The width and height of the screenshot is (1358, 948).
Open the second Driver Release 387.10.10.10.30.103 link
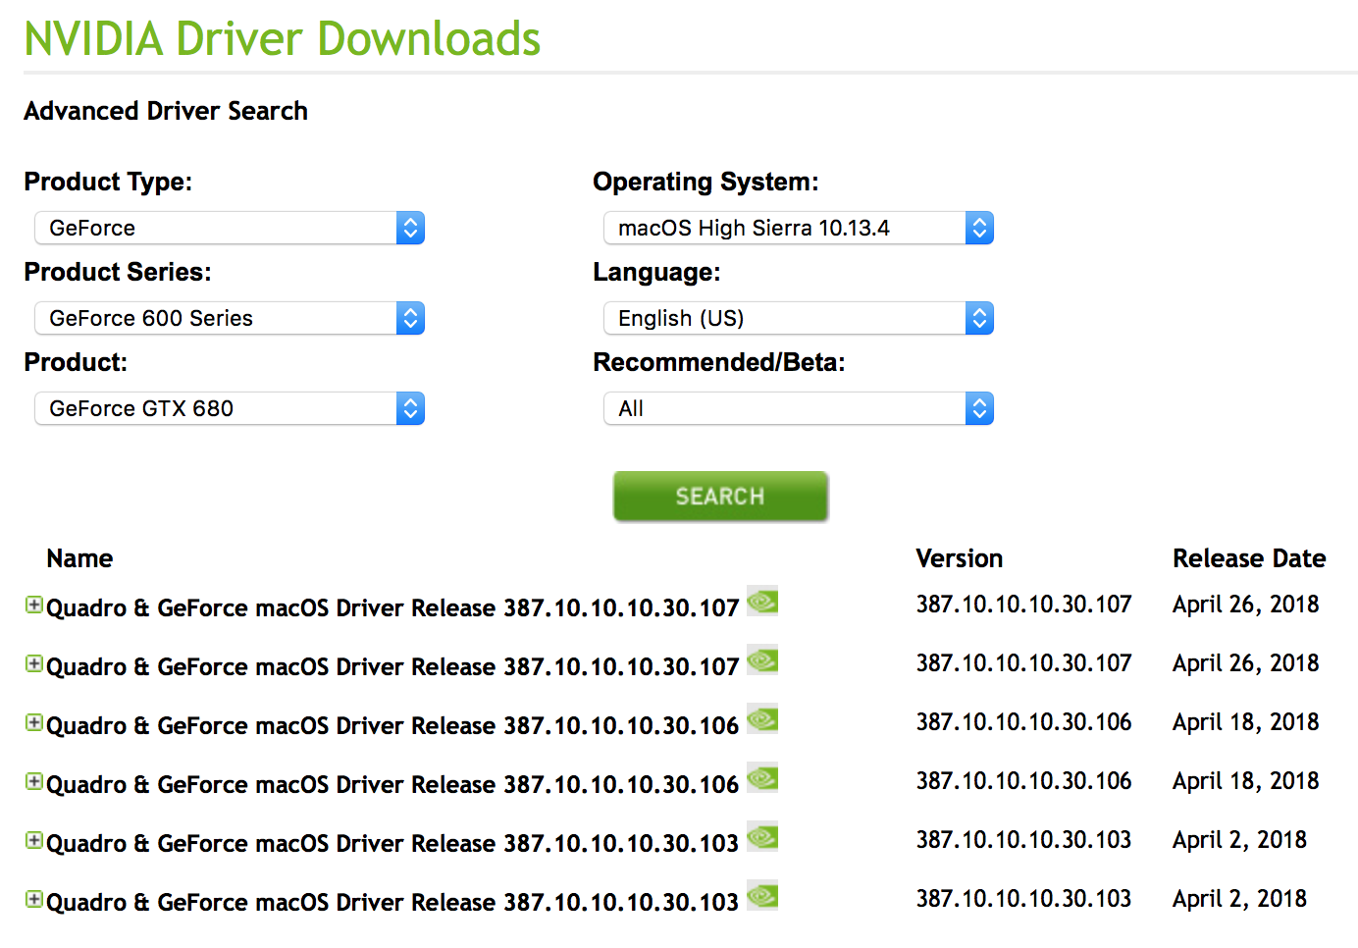[x=392, y=903]
